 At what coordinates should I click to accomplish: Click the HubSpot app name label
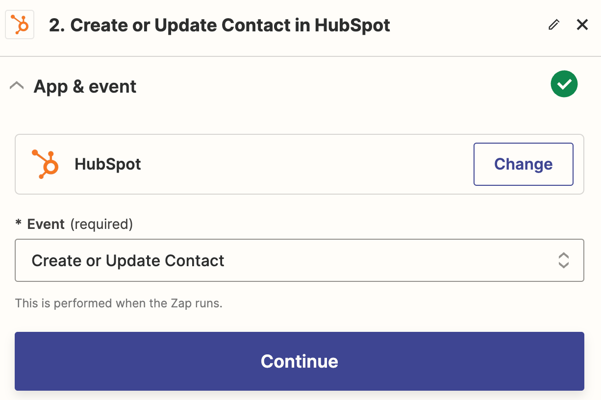pyautogui.click(x=108, y=164)
